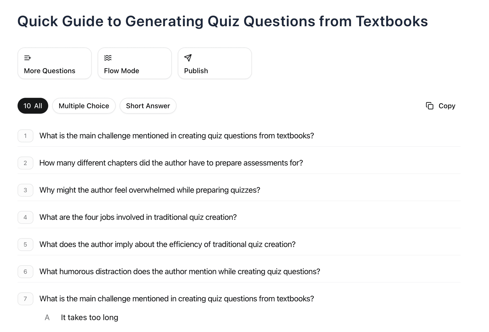The height and width of the screenshot is (332, 489).
Task: Click the Publish paper-plane icon
Action: click(188, 58)
